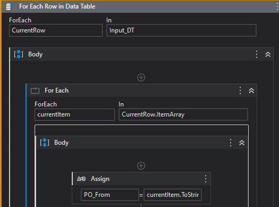Edit the PO_From assign target field
Image resolution: width=279 pixels, height=207 pixels.
pos(110,195)
